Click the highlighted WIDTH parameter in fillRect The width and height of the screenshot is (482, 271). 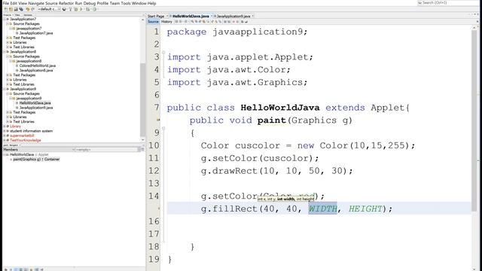(x=323, y=209)
